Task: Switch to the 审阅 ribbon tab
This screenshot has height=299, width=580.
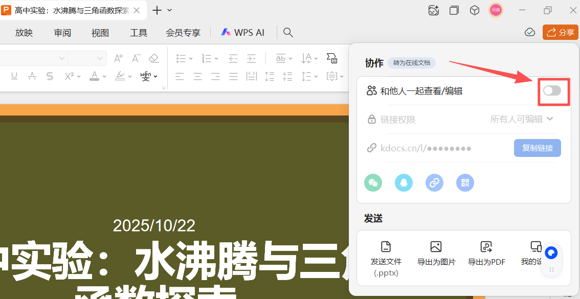Action: [x=62, y=32]
